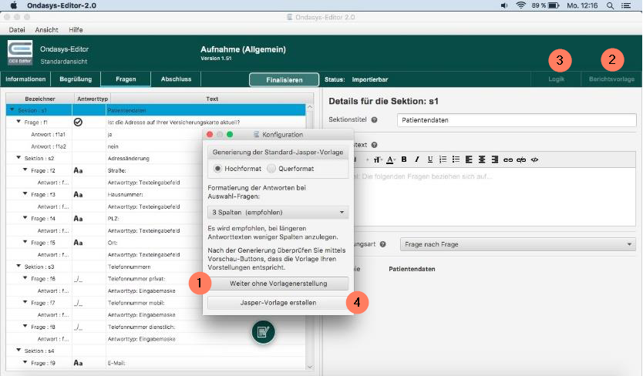Viewport: 643px width, 376px height.
Task: Switch to the Fragen tab
Action: pos(126,79)
